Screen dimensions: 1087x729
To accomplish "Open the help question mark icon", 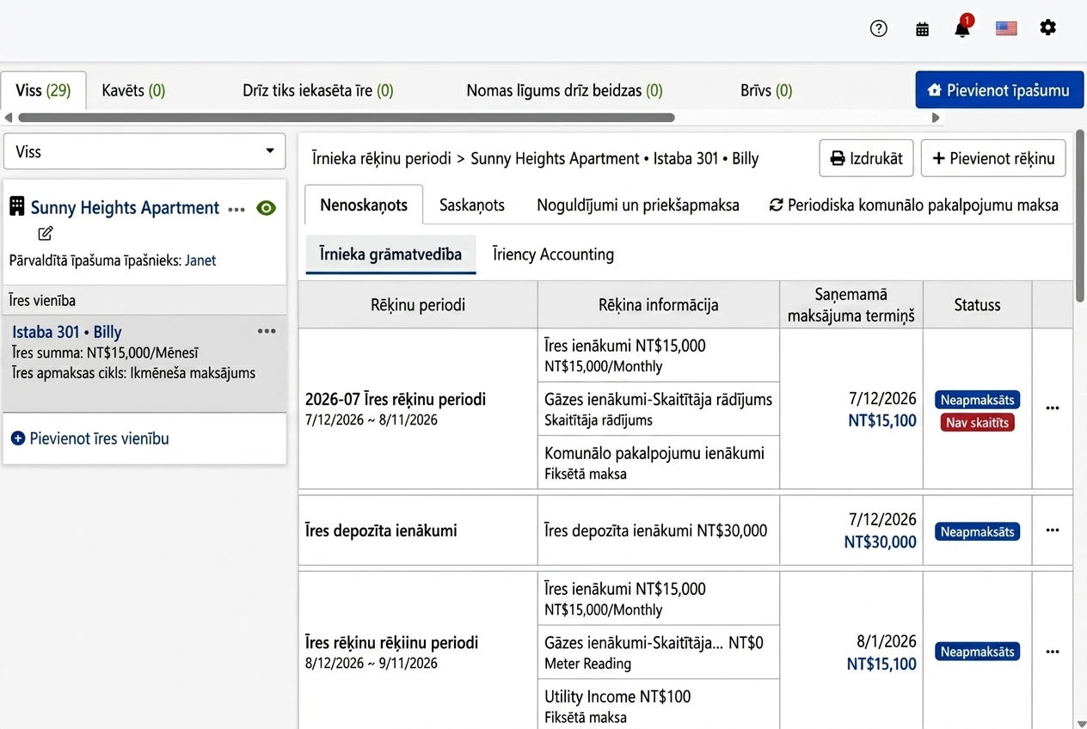I will point(878,28).
